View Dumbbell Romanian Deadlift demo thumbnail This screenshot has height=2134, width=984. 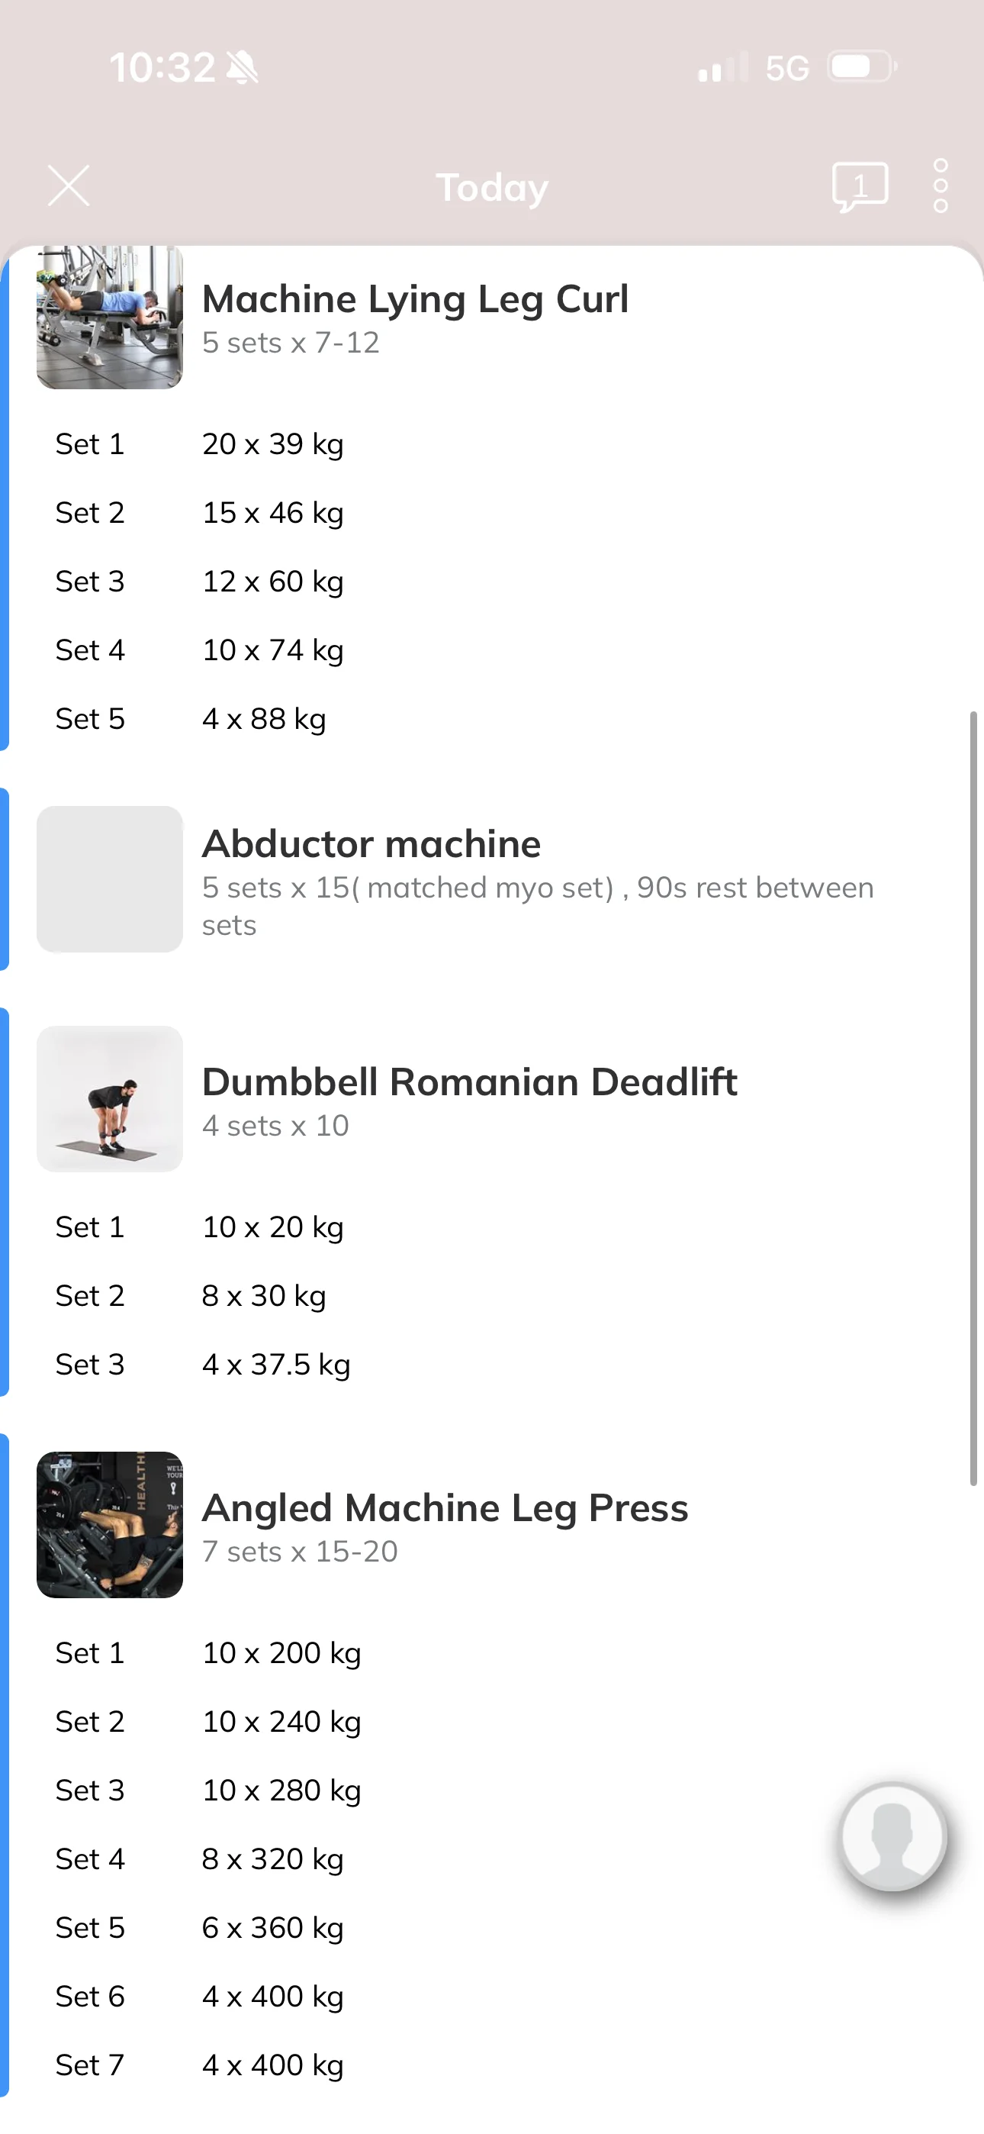(x=109, y=1098)
